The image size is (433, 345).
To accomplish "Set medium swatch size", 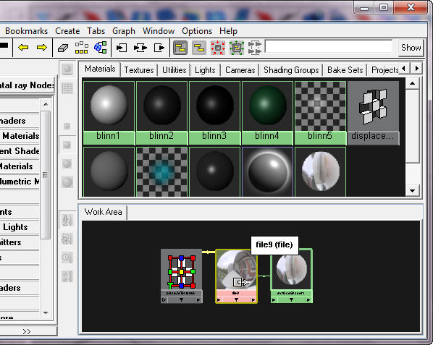I will tap(67, 145).
